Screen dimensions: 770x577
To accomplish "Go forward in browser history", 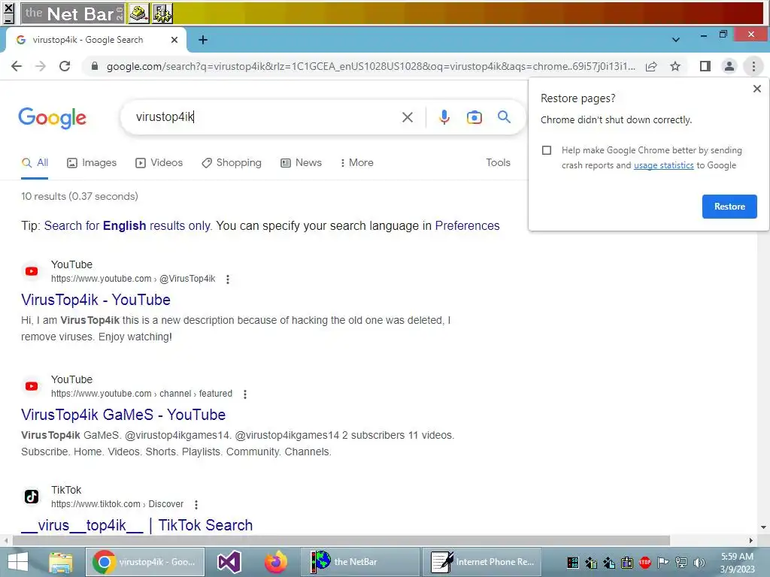I will tap(41, 66).
